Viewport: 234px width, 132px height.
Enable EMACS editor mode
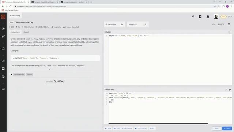[221, 24]
